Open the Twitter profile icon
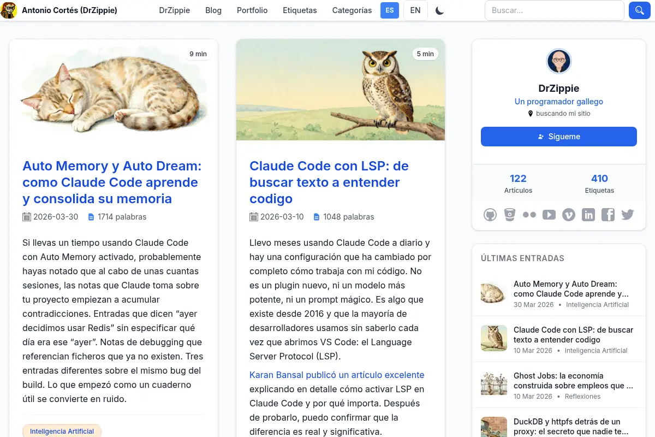Screen dimensions: 655x437 coord(628,215)
